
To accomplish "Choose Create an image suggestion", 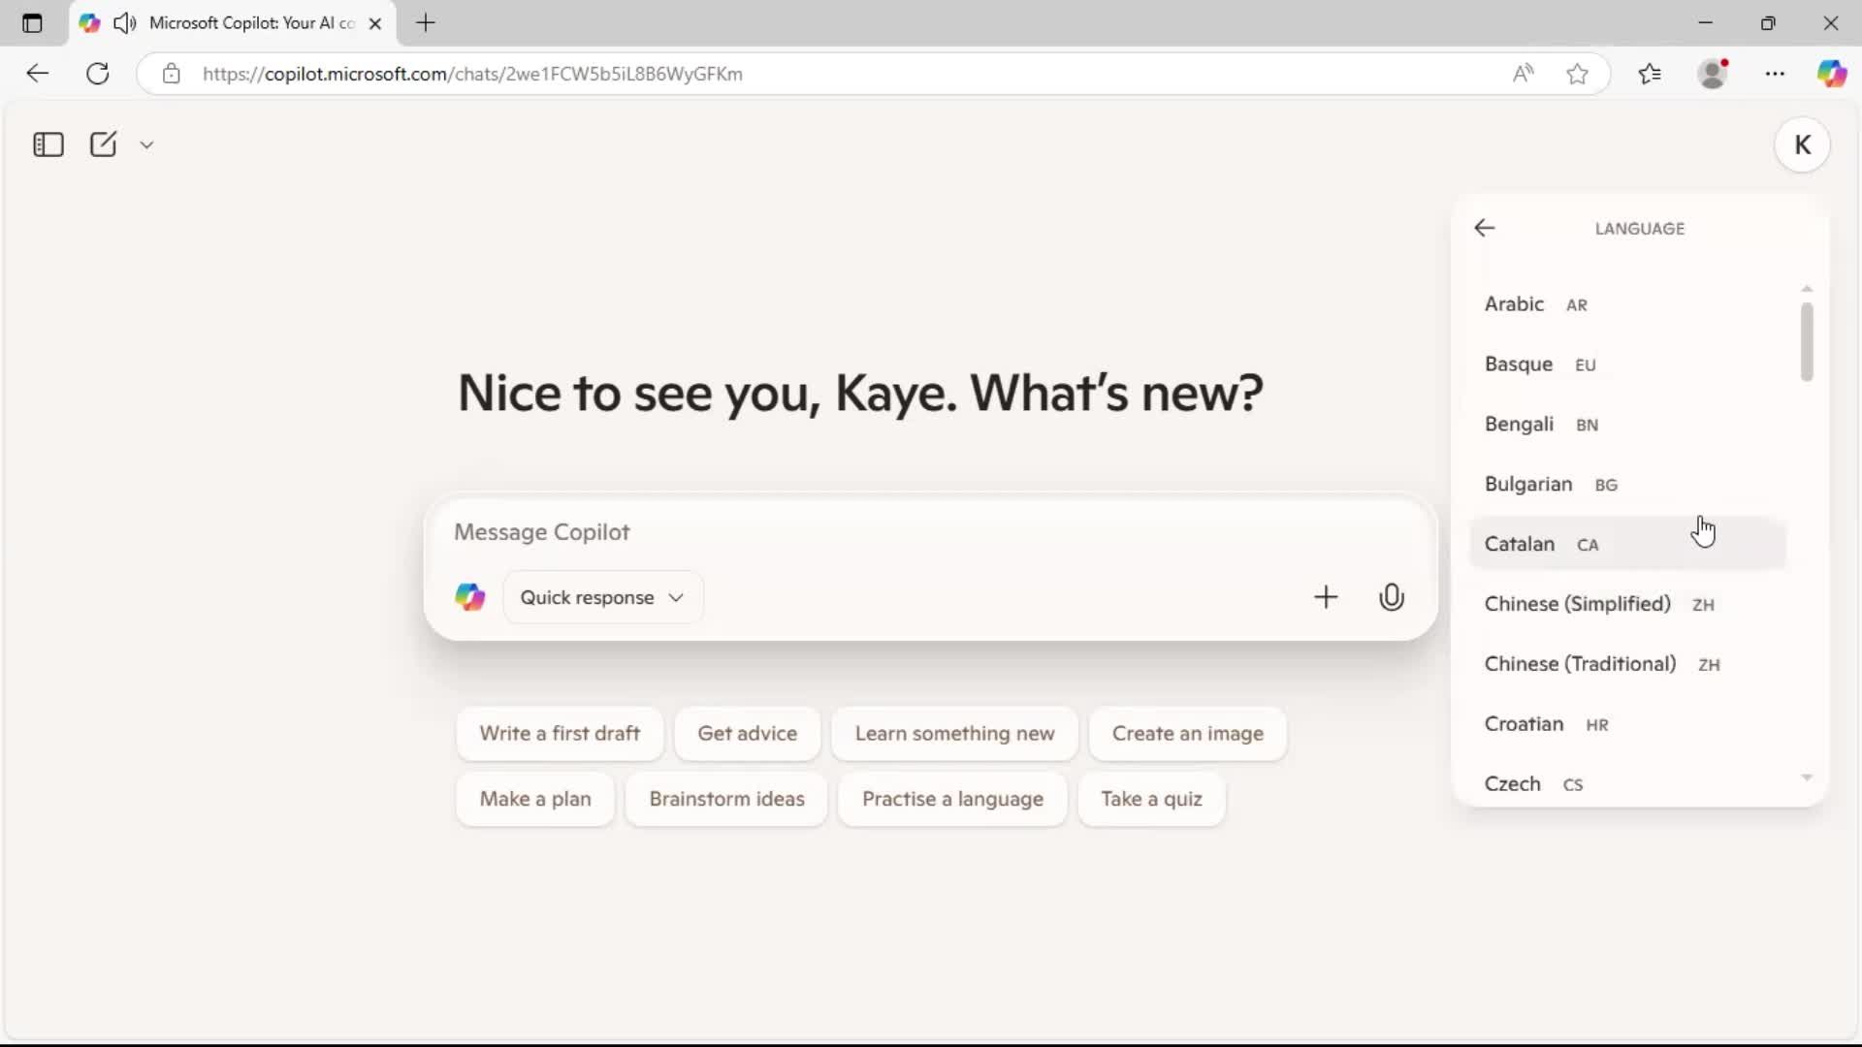I will click(1187, 734).
